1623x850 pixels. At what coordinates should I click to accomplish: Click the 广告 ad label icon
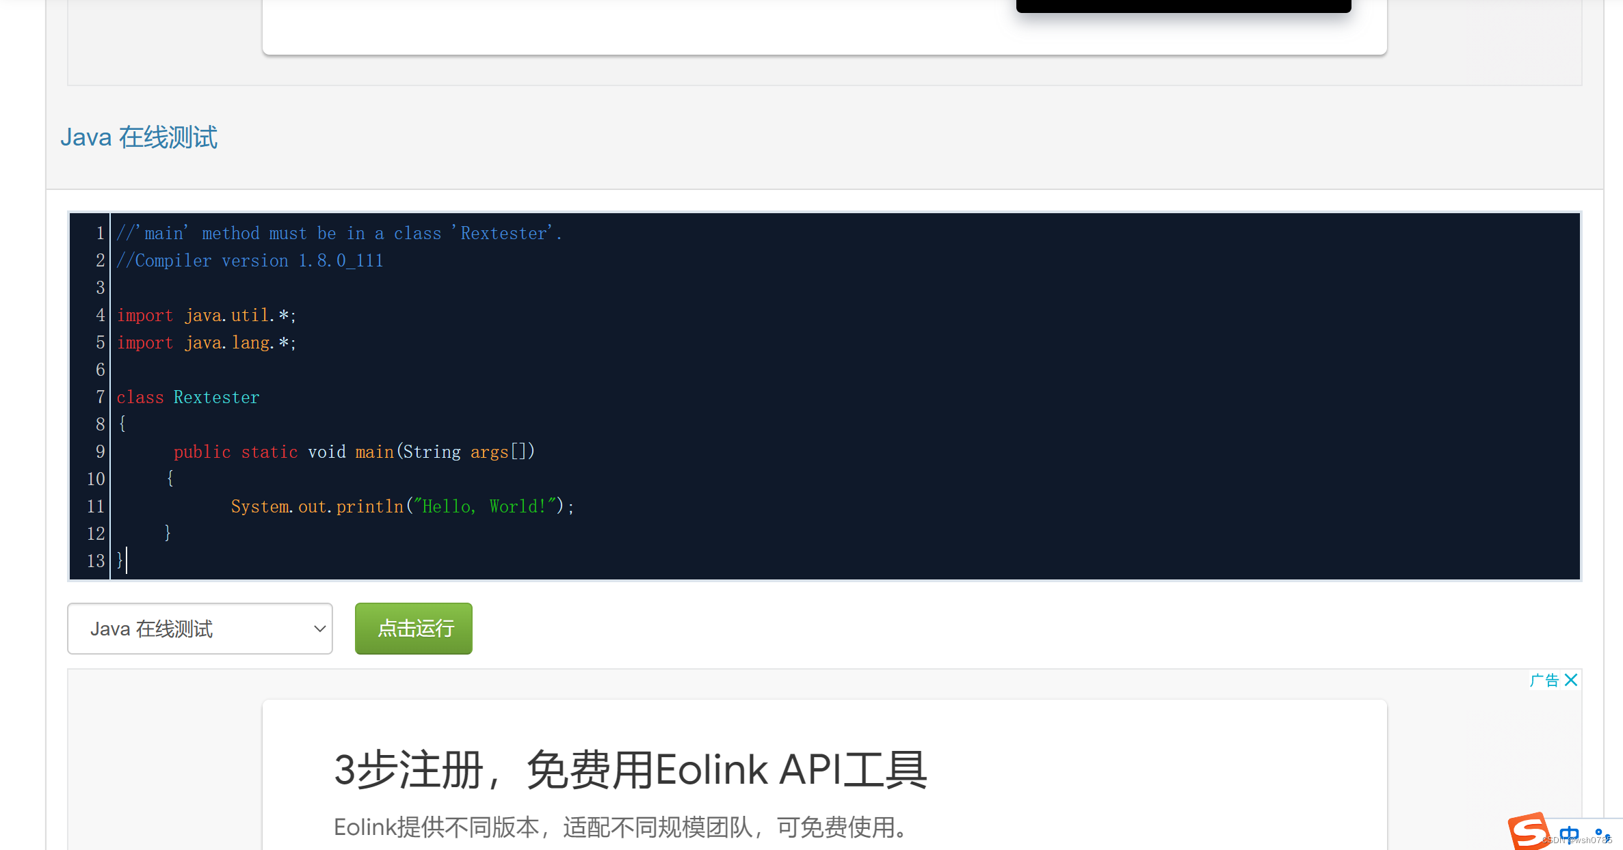coord(1544,680)
